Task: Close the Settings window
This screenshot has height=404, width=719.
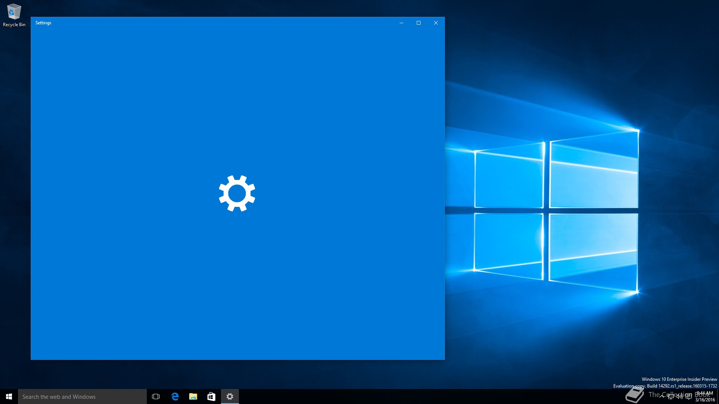Action: [x=436, y=23]
